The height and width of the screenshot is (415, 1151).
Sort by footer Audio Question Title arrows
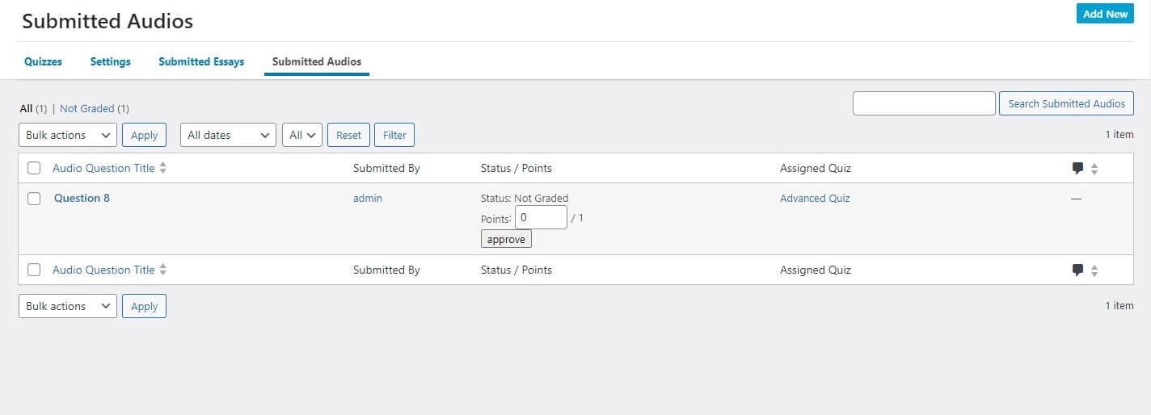pos(163,270)
